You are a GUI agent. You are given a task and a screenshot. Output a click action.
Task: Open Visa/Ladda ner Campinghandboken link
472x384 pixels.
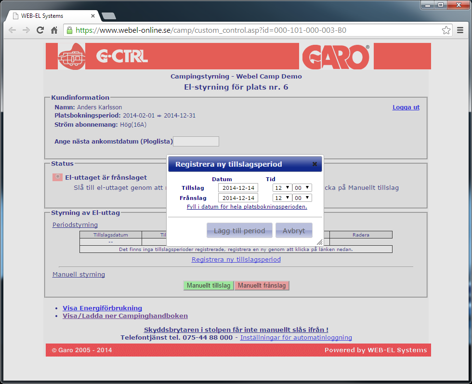(x=125, y=316)
